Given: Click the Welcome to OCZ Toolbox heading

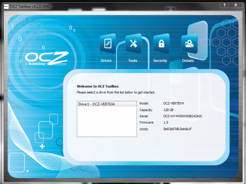Looking at the screenshot, I should (x=98, y=86).
